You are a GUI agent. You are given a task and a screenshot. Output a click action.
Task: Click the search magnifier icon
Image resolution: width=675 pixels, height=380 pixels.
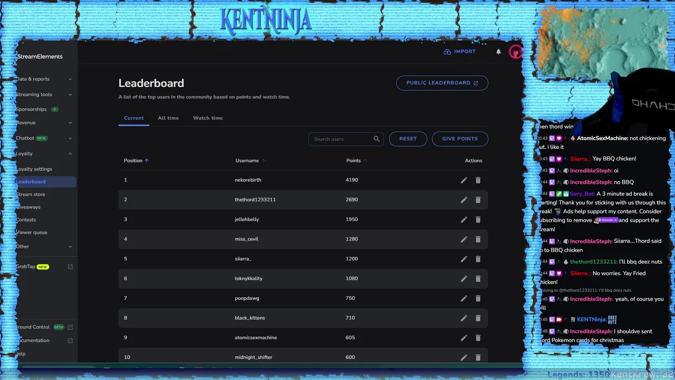(377, 139)
